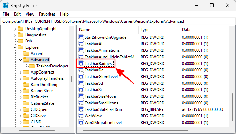Expand the AutoplayHandlers key
The height and width of the screenshot is (134, 236).
(20, 78)
